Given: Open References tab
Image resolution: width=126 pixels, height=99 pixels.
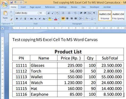Looking at the screenshot, I should click(50, 7).
